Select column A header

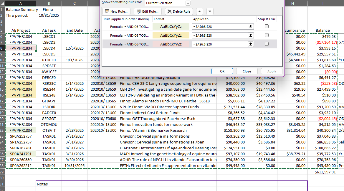(x=21, y=3)
